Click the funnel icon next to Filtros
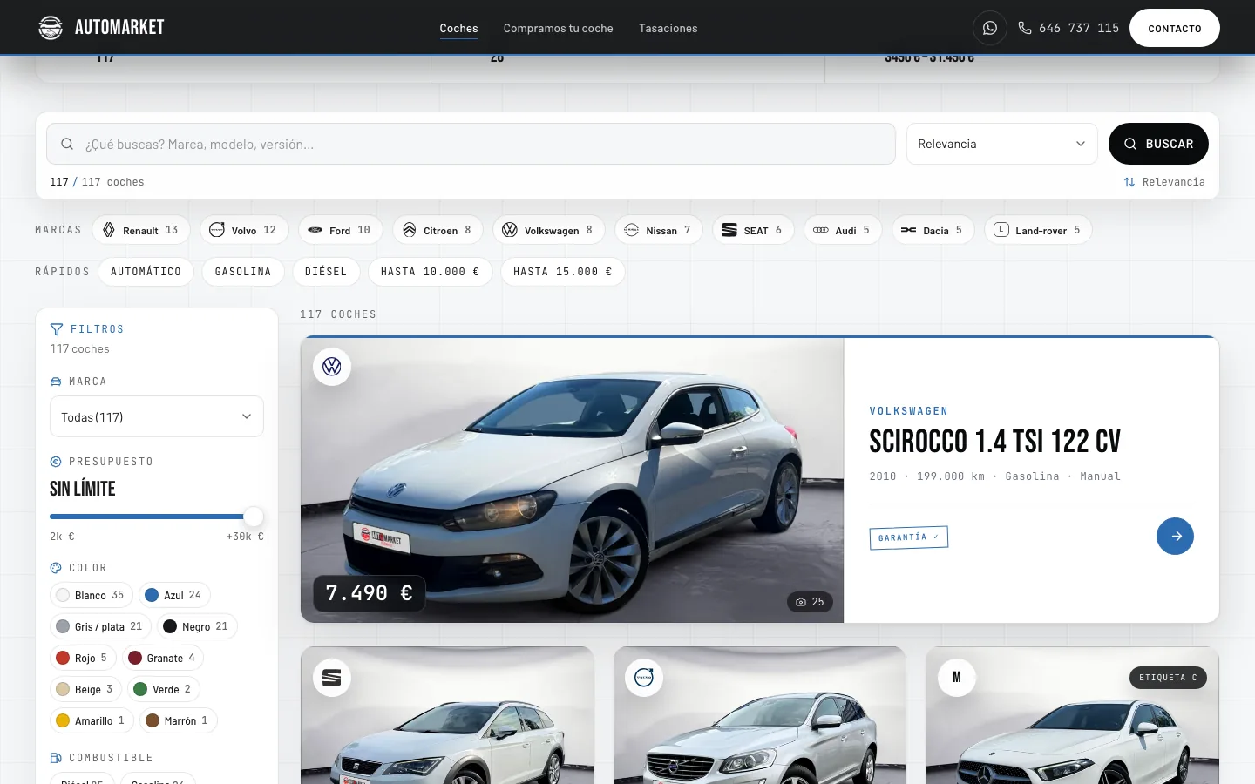This screenshot has width=1255, height=784. [x=57, y=329]
